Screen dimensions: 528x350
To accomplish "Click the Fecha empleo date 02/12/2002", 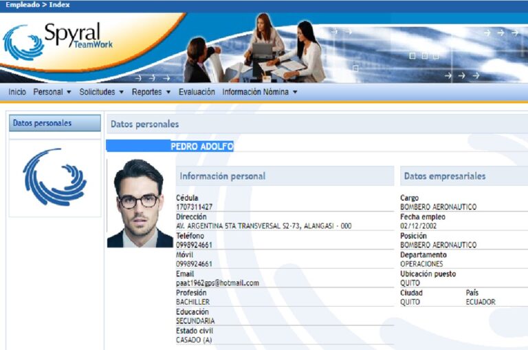I will click(419, 226).
